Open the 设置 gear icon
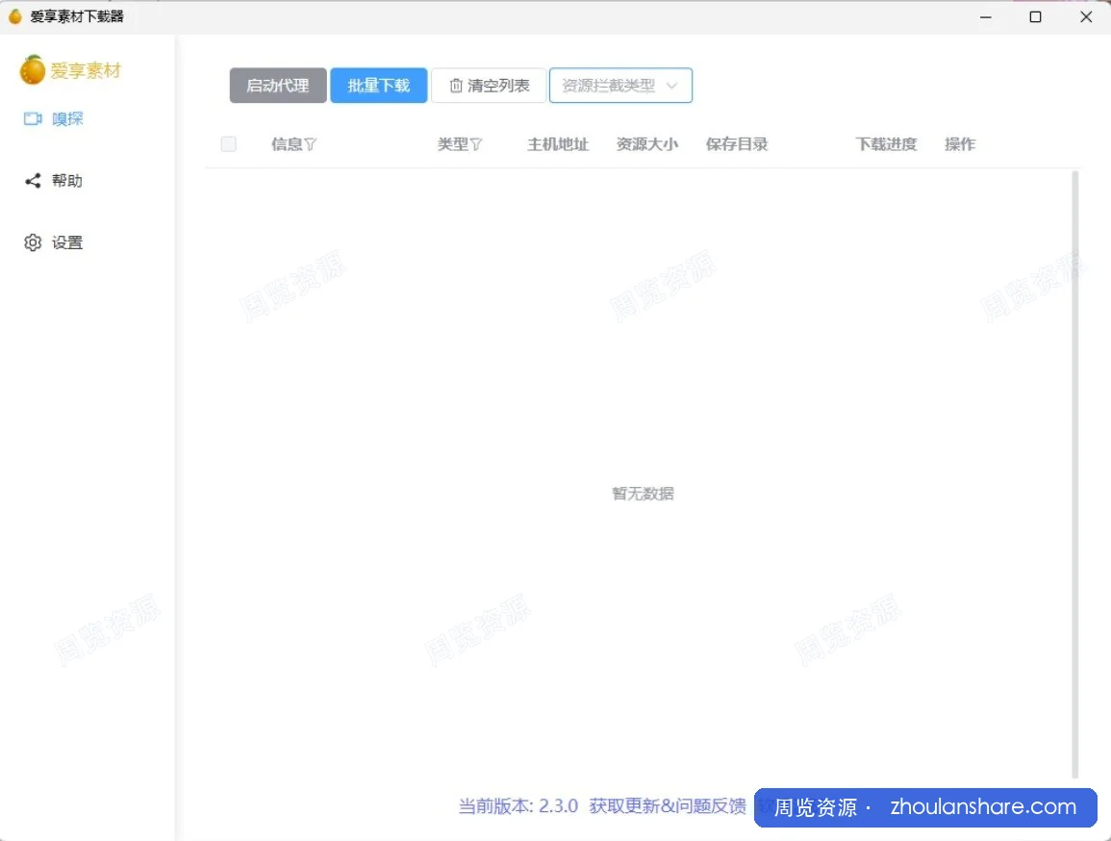The height and width of the screenshot is (841, 1111). click(x=33, y=242)
